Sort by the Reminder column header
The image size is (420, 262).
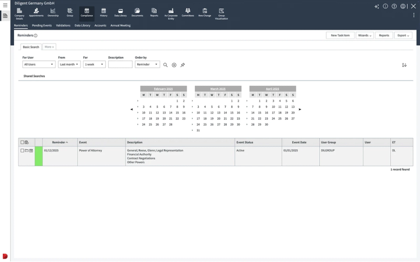60,142
